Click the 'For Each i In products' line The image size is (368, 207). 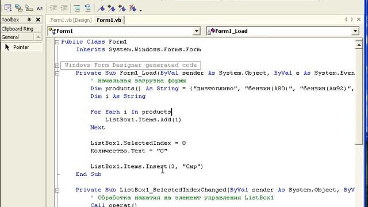pos(131,112)
